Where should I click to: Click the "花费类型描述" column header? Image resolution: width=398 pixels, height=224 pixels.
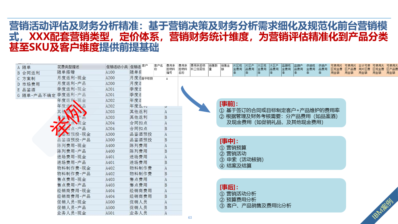point(81,67)
